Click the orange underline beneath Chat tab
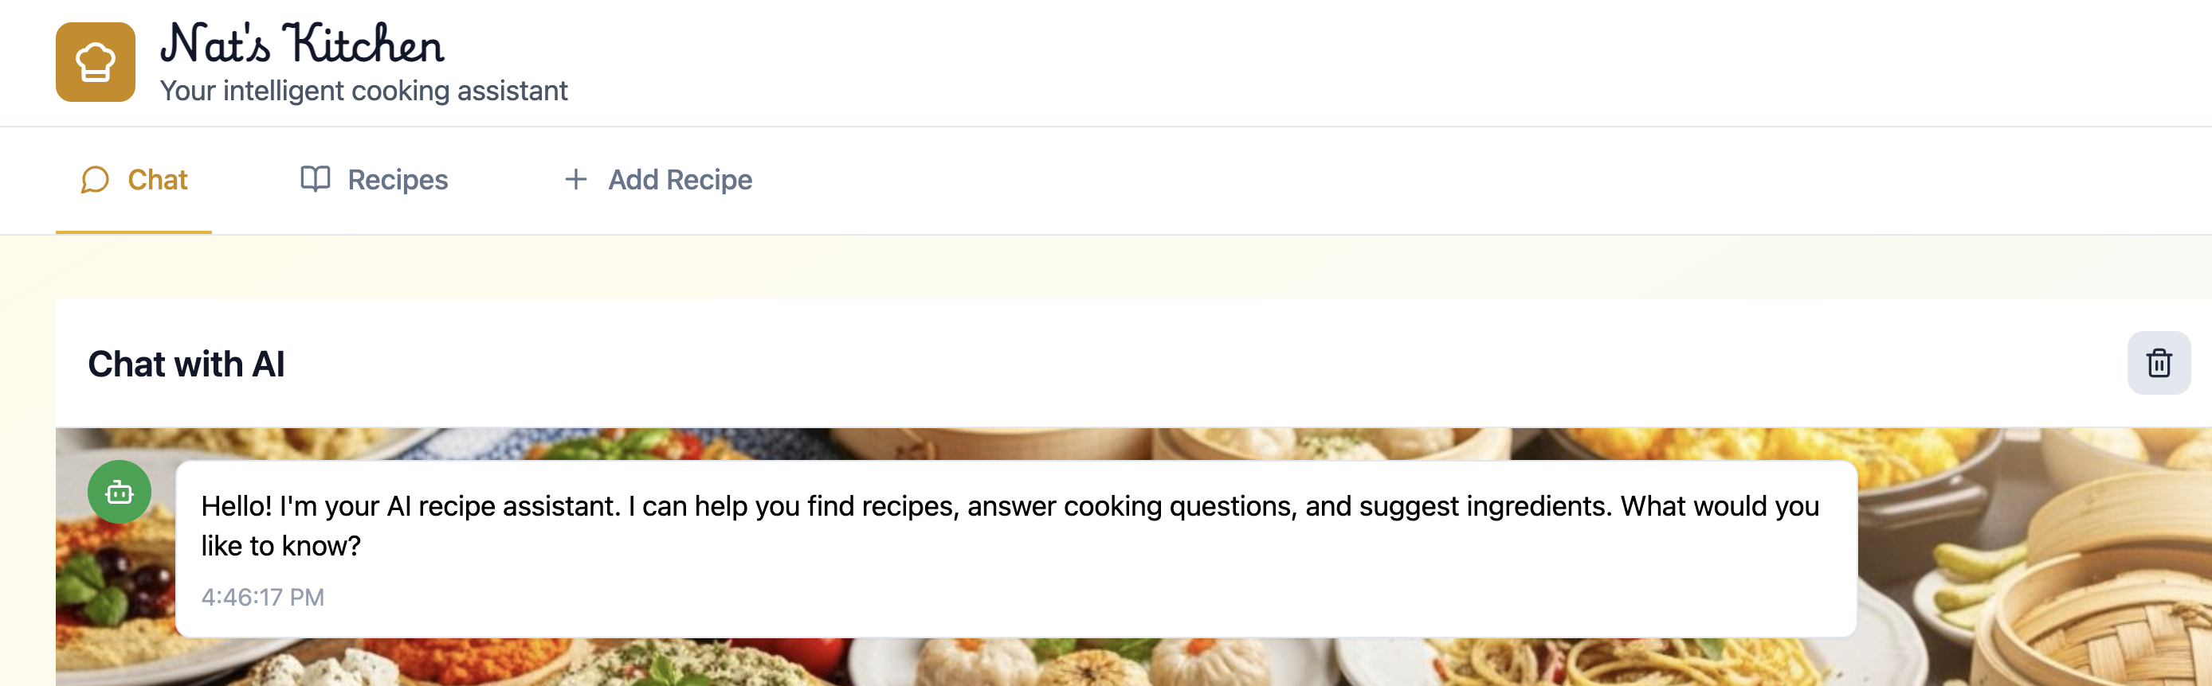 coord(133,232)
